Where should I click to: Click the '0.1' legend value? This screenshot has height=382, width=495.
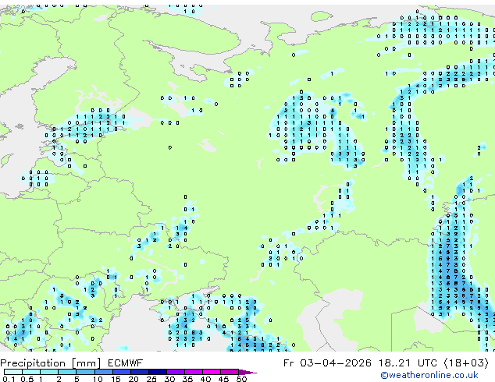[9, 379]
